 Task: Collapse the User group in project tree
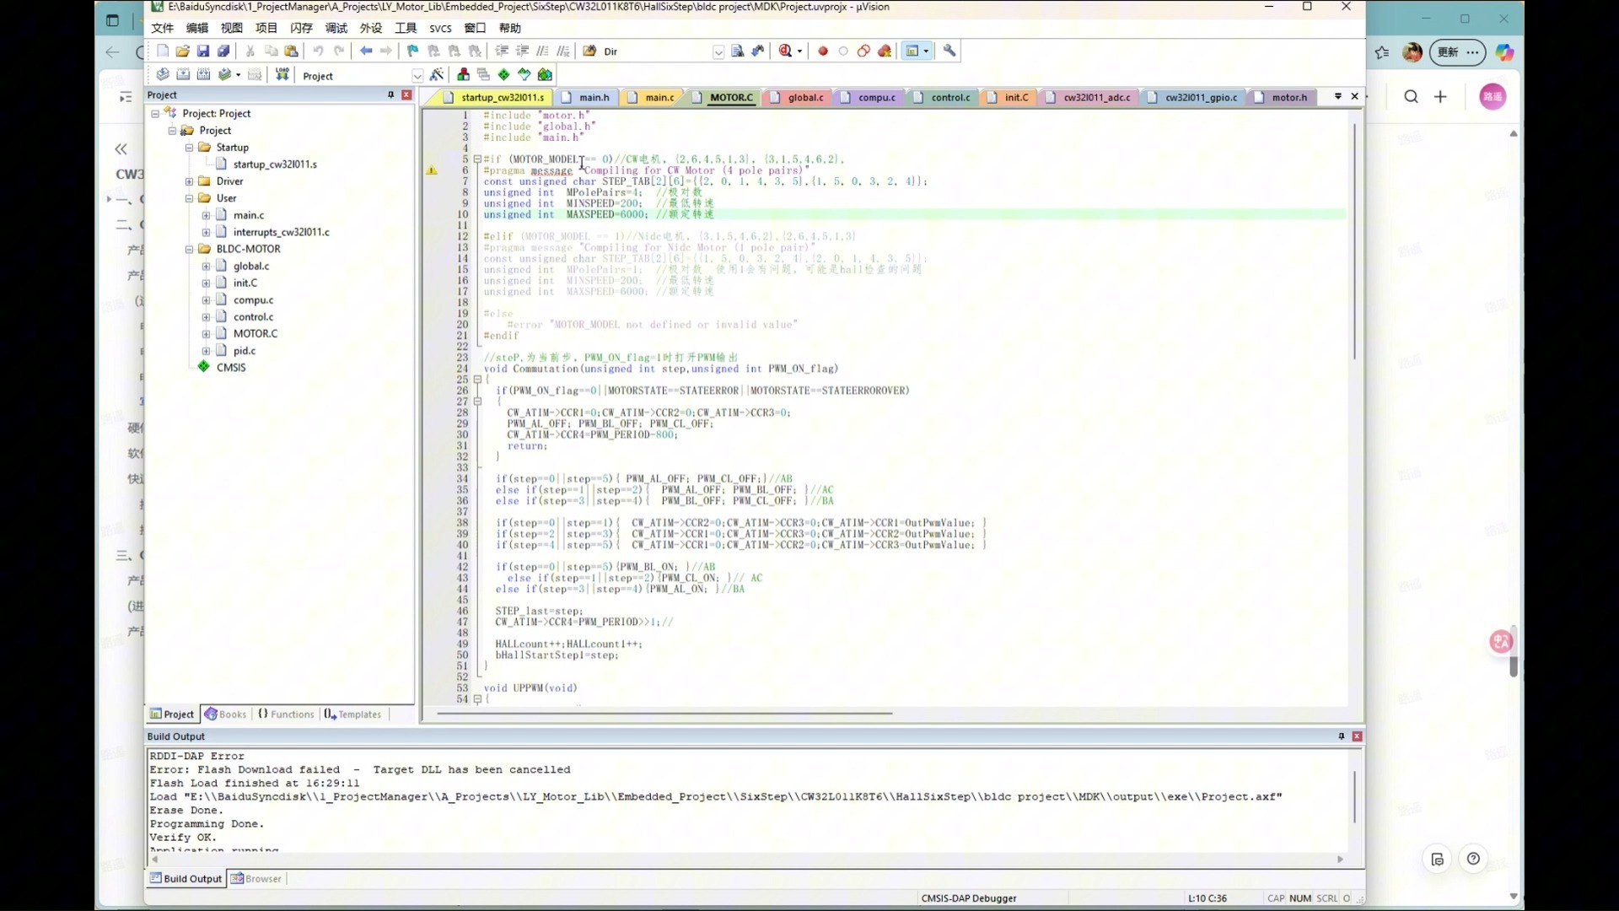coord(189,198)
